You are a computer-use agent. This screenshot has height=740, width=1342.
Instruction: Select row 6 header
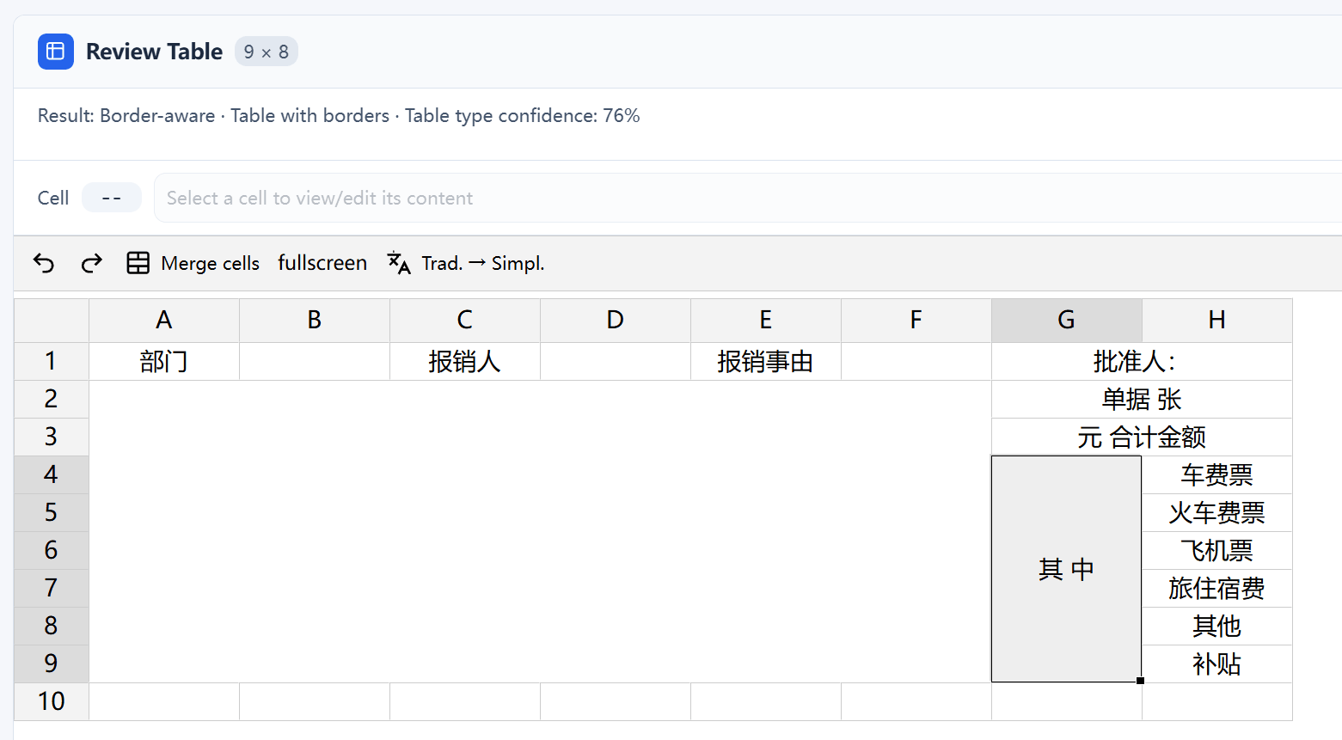(52, 551)
